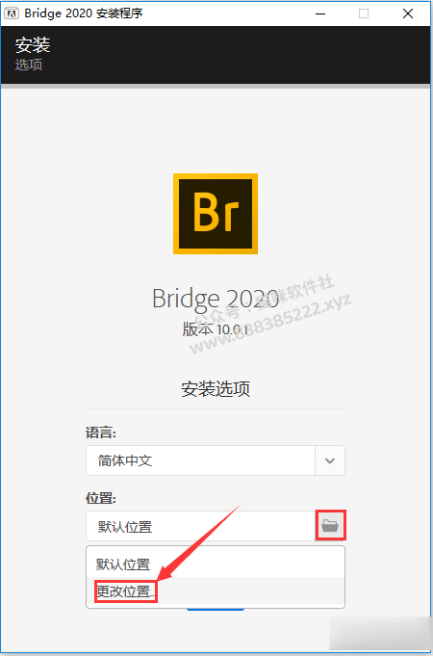Click the yellow Br Bridge logo
The image size is (433, 656).
pos(216,213)
